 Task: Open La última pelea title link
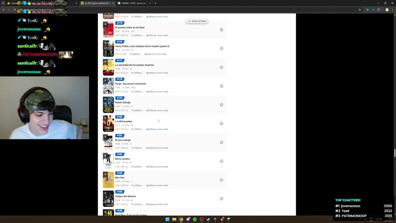123,121
